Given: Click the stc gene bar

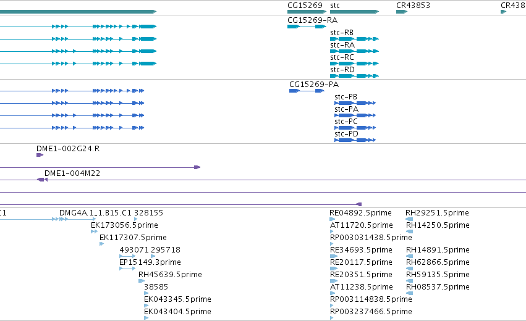Looking at the screenshot, I should [354, 12].
